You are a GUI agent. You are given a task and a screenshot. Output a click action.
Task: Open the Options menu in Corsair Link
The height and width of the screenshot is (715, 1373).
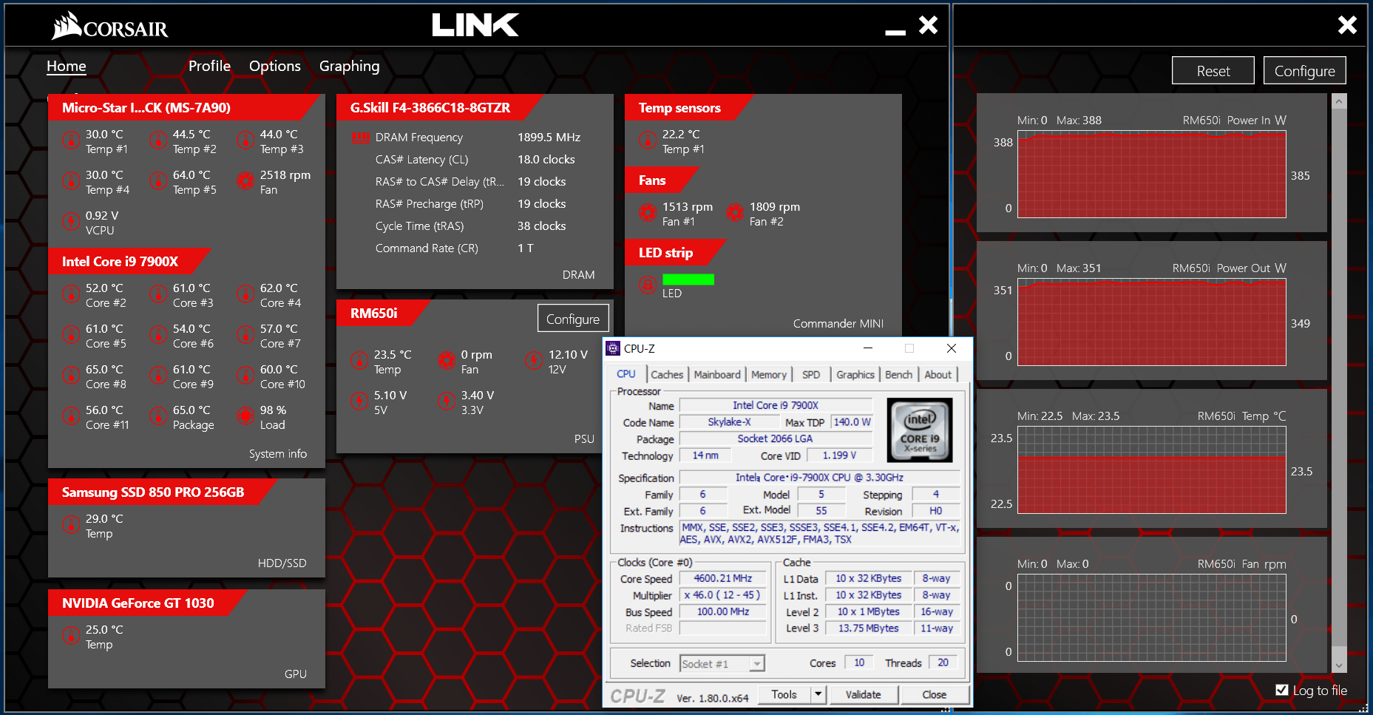pyautogui.click(x=275, y=66)
